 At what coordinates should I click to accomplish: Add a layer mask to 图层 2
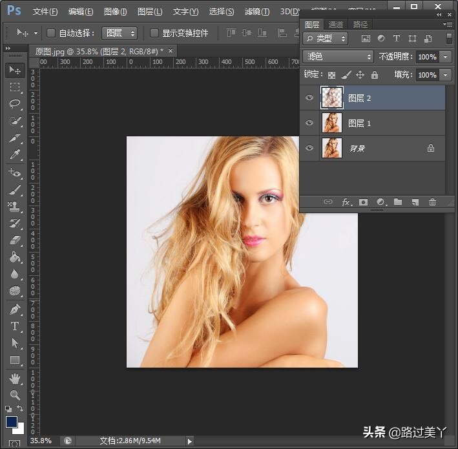click(363, 202)
